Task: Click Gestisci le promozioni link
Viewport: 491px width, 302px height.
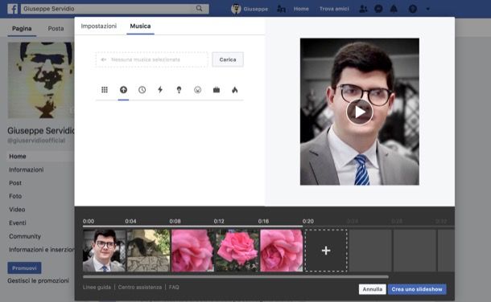Action: coord(38,280)
